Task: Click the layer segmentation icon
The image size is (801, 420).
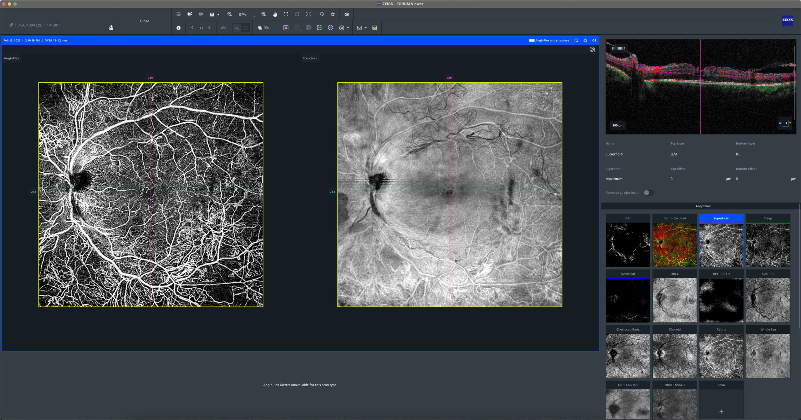Action: [x=360, y=28]
